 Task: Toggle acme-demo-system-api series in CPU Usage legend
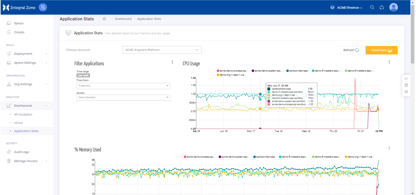pos(267,71)
